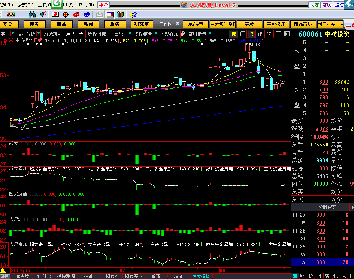The height and width of the screenshot is (279, 354).
Task: Switch to the 权证 bottom tab
Action: (x=178, y=276)
